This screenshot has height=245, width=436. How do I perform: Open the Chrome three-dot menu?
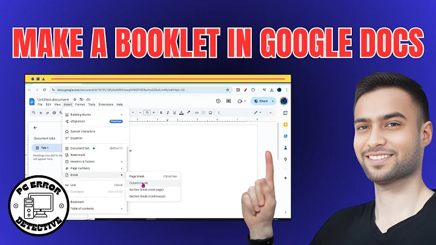(x=286, y=90)
